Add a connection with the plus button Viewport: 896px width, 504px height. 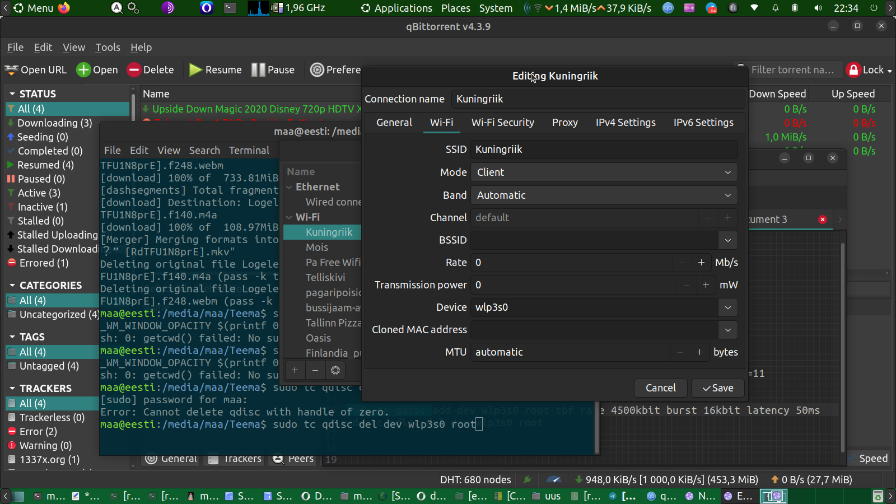pos(295,370)
